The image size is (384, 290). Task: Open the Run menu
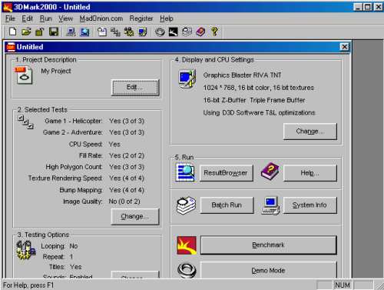click(46, 18)
